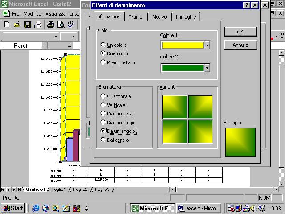Click the Print Preview magnifier icon
285x214 pixels.
point(61,25)
